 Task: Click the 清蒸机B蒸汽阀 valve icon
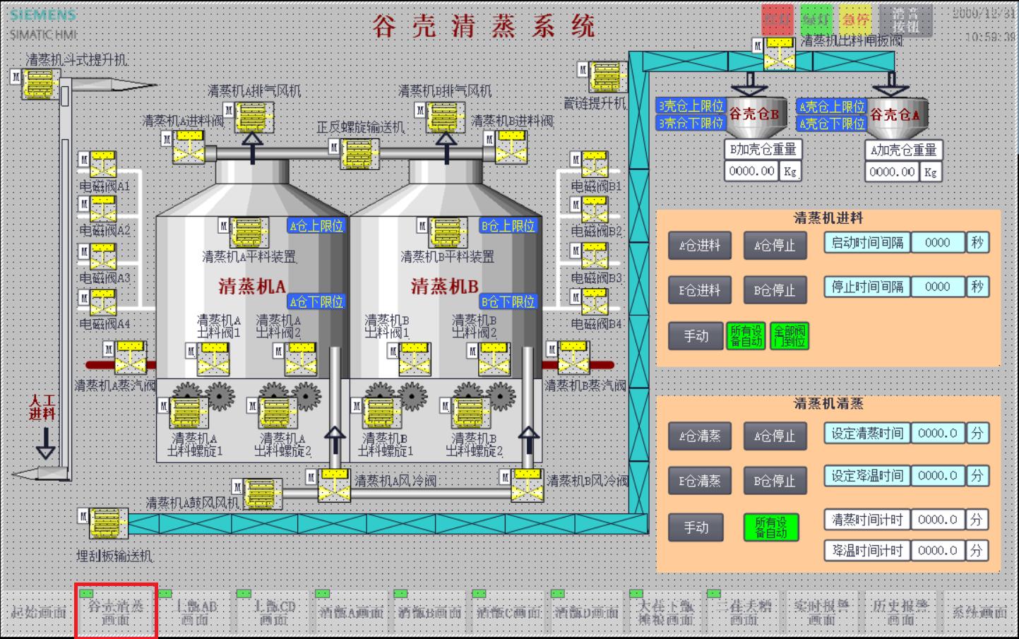(573, 357)
